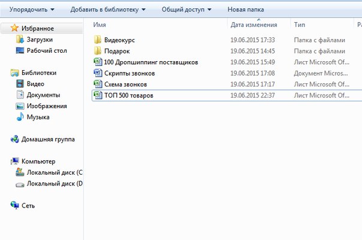The width and height of the screenshot is (362, 240).
Task: Click the Домашняя группа icon
Action: pos(14,139)
